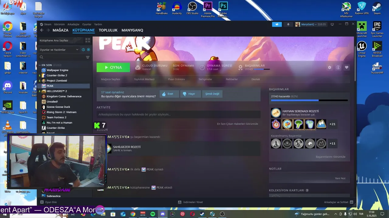The image size is (389, 218).
Task: Click activity post text field
Action: coord(178,114)
